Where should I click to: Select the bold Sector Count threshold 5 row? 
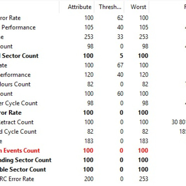(x=93, y=56)
